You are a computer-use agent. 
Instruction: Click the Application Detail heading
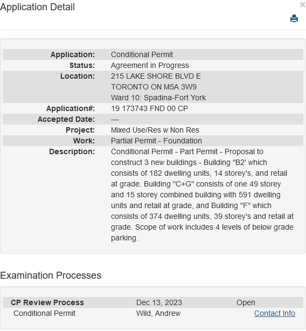pyautogui.click(x=37, y=7)
